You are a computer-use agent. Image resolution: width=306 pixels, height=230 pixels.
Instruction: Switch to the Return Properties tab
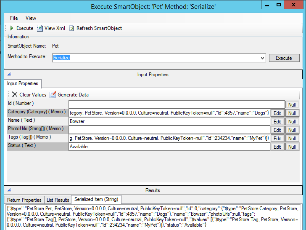pos(24,200)
